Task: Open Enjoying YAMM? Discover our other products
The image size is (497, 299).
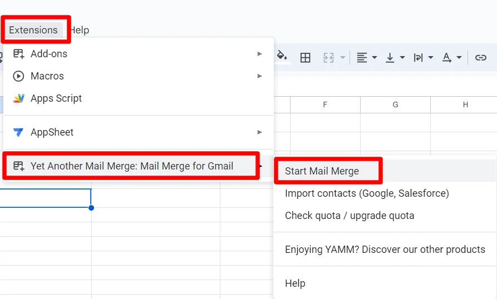Action: tap(385, 250)
